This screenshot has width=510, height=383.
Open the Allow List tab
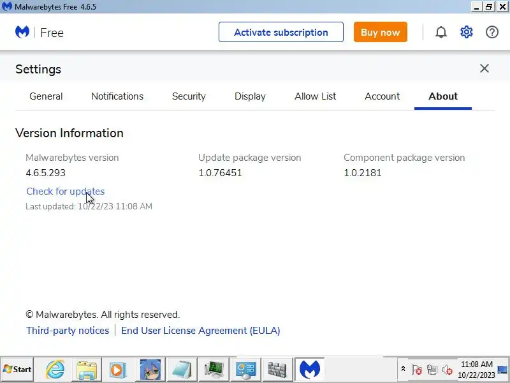[315, 96]
